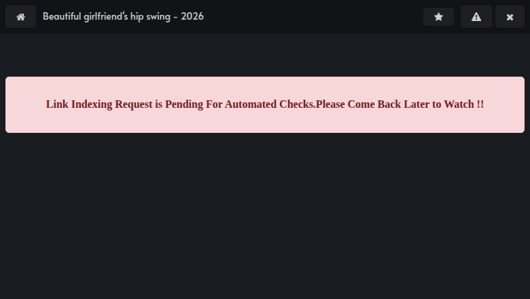Report a problem with this link

476,17
